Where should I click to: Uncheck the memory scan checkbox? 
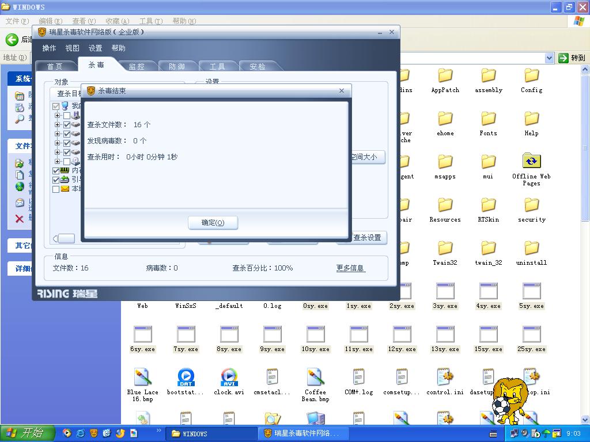56,170
